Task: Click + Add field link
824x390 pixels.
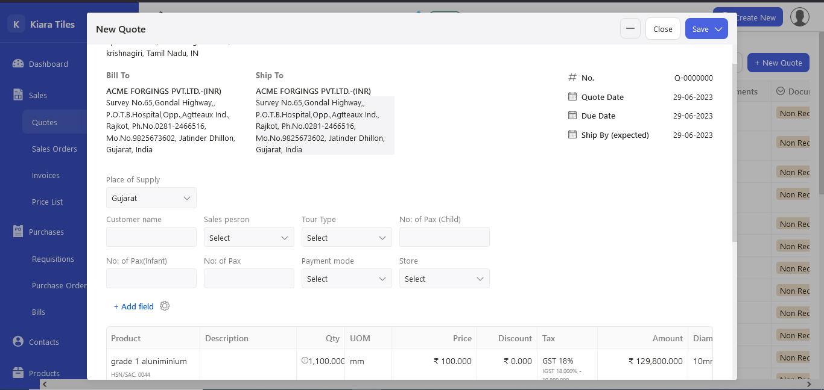Action: [x=133, y=306]
